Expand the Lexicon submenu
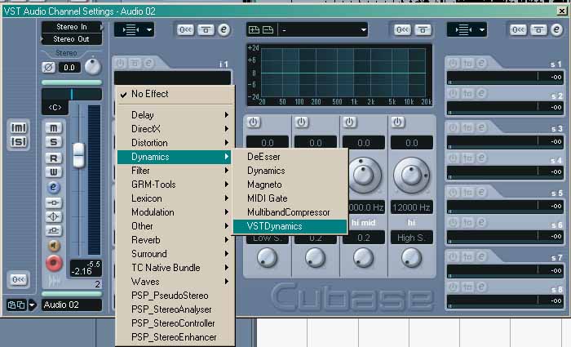 175,198
